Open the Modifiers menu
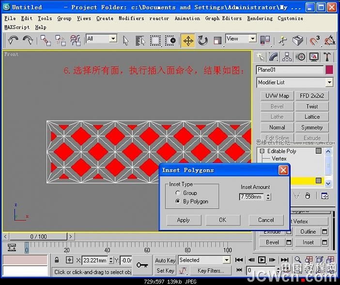Screen dimensions: 340x285 [x=131, y=18]
